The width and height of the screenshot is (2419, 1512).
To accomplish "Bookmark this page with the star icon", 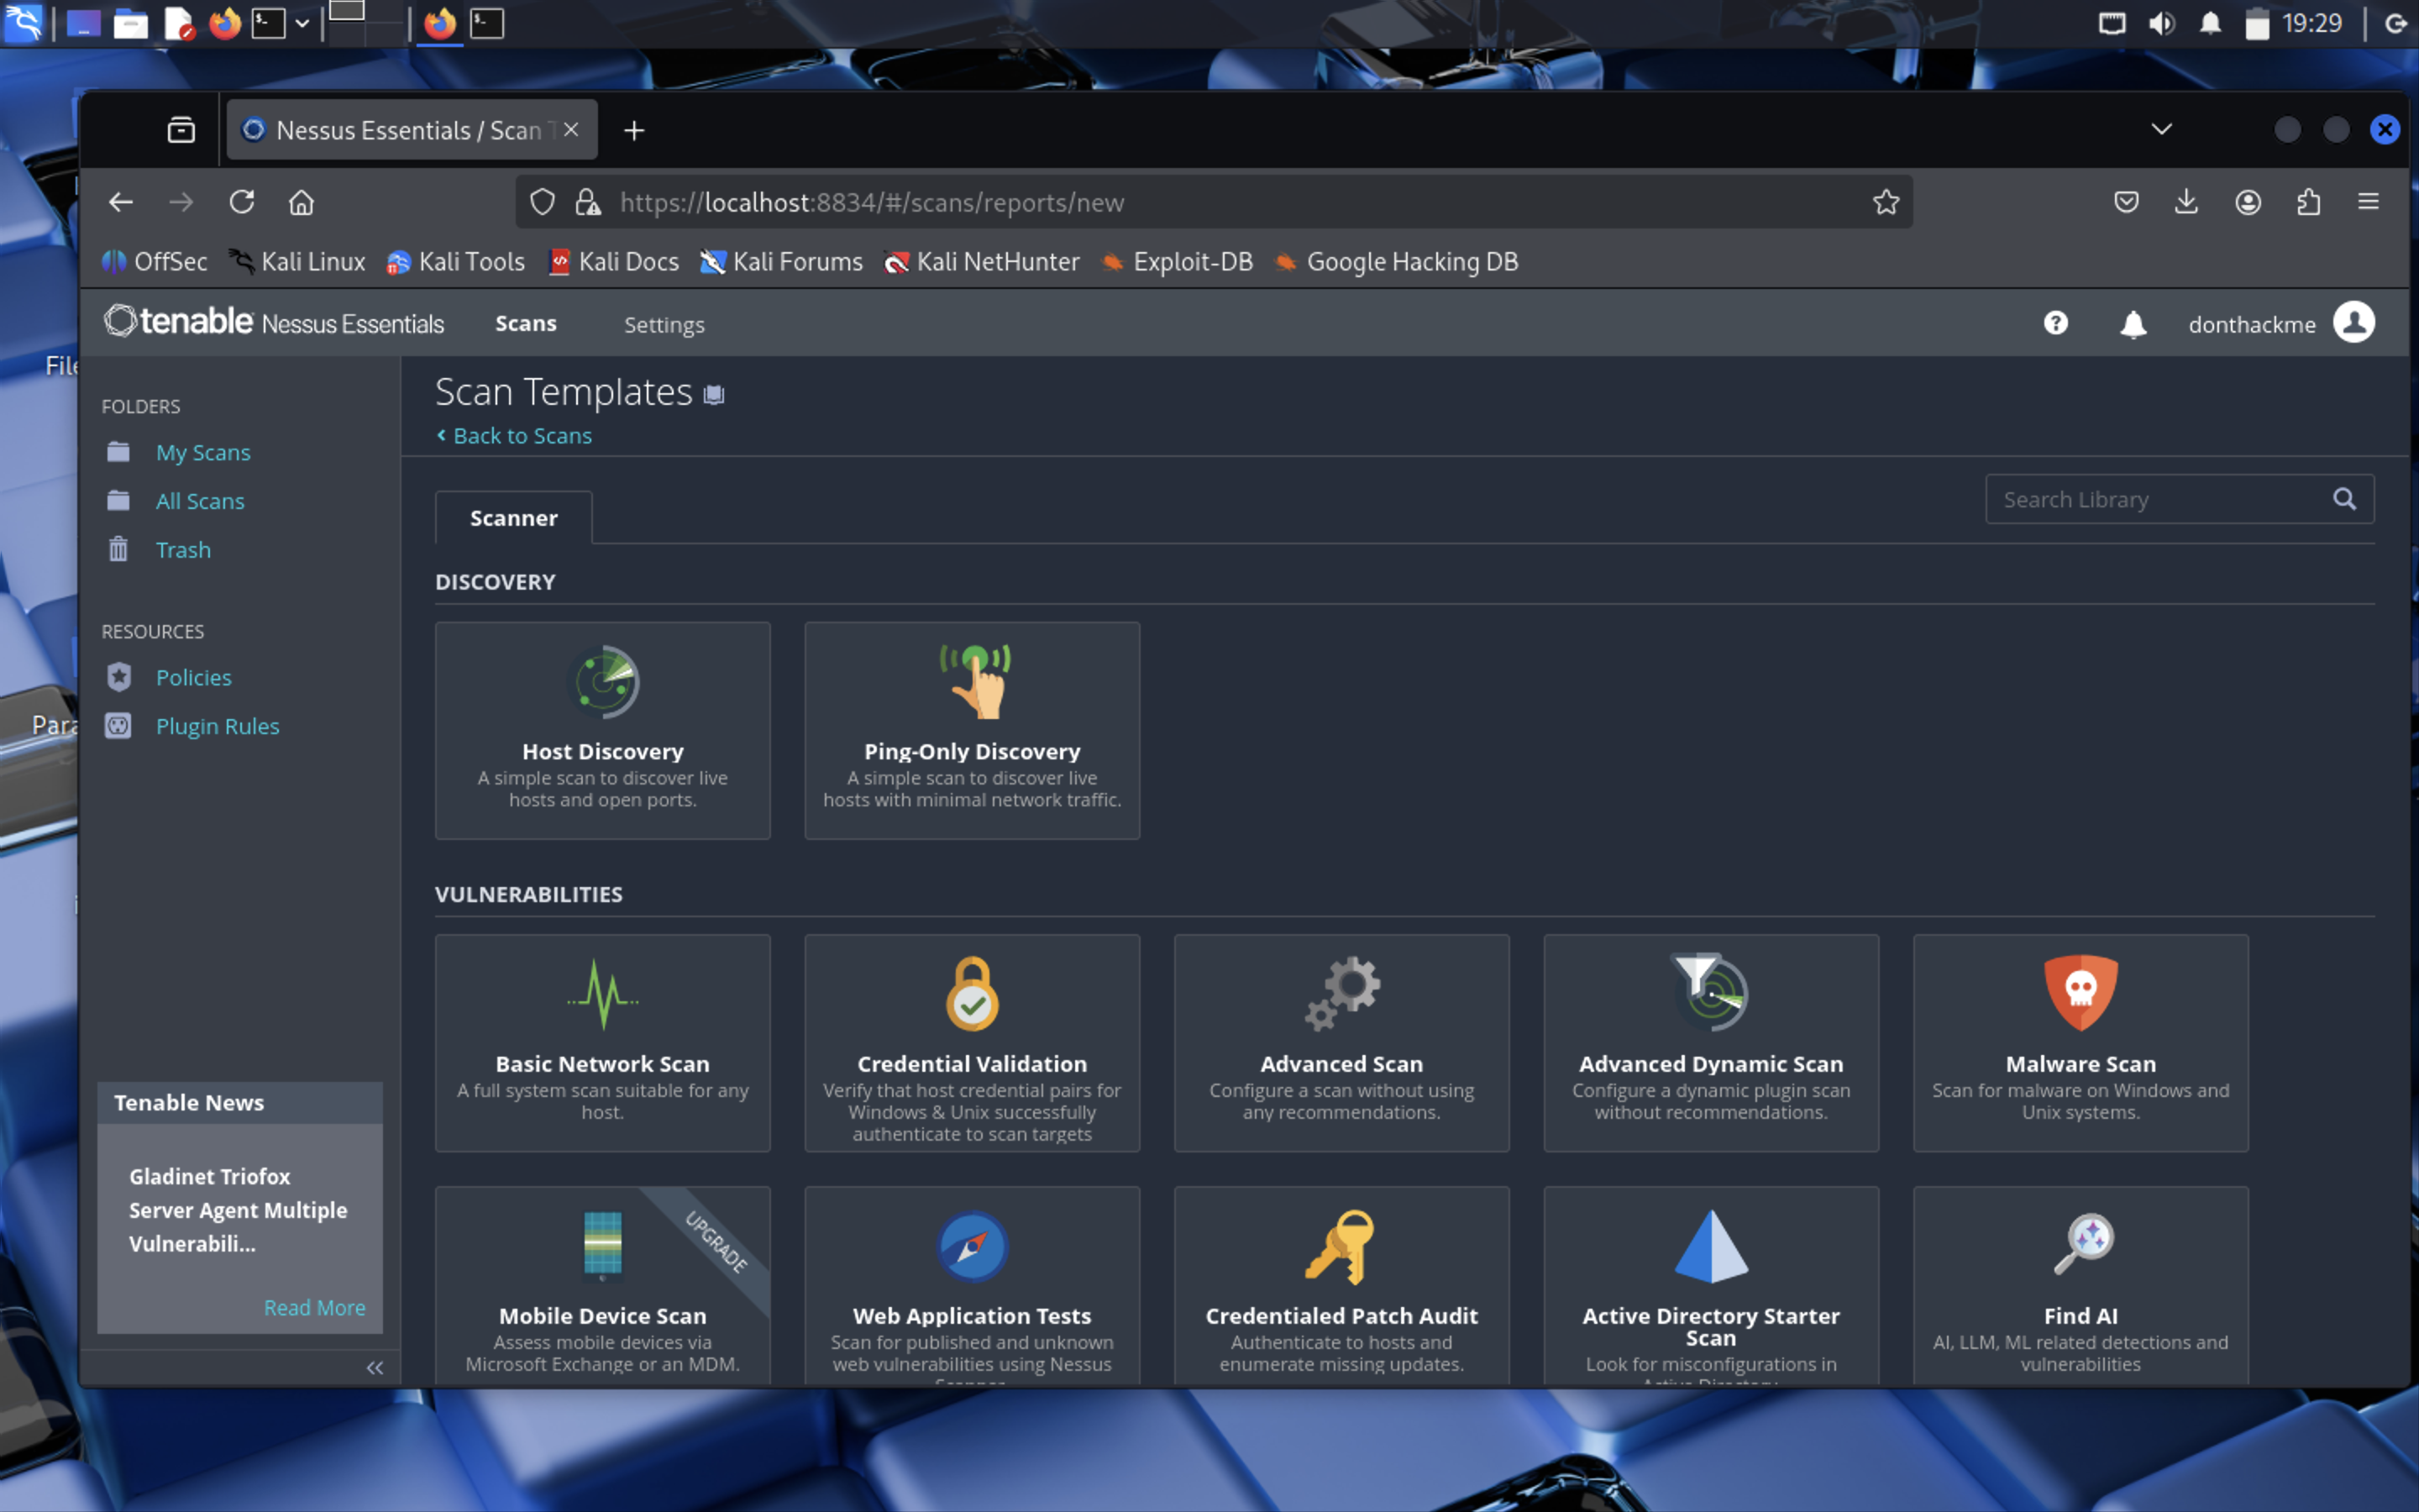I will (x=1885, y=202).
